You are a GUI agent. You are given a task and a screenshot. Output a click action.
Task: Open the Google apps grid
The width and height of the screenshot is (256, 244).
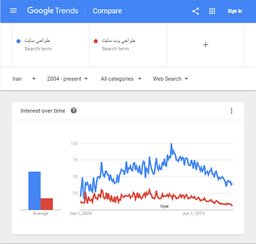click(212, 11)
